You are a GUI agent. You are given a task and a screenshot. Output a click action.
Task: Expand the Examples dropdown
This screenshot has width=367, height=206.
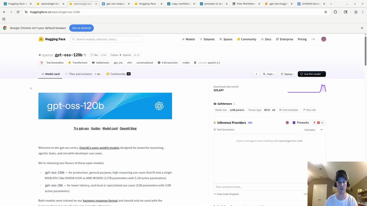[313, 130]
